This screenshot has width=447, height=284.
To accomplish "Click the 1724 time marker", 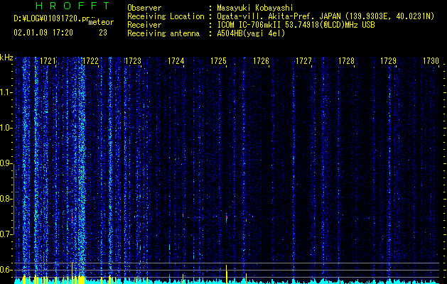I will coord(176,61).
